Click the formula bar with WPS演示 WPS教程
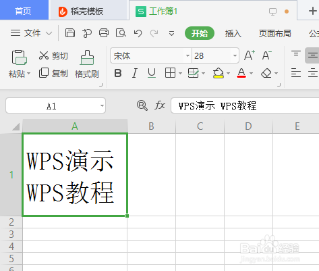Image resolution: width=319 pixels, height=271 pixels. point(245,105)
